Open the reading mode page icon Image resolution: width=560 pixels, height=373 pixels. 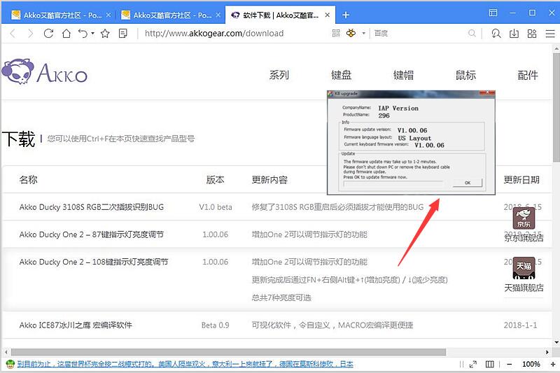[123, 34]
